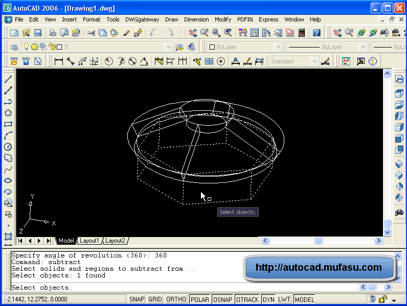Select the Revision Cloud tool
This screenshot has width=407, height=306.
point(8,158)
